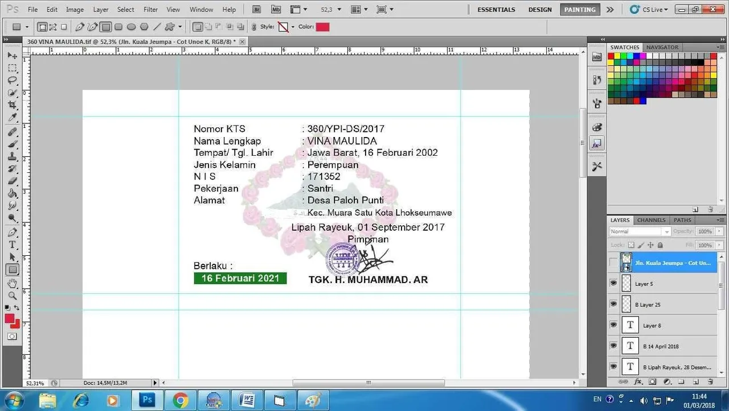Open the blend mode Normal dropdown
This screenshot has width=729, height=411.
640,231
